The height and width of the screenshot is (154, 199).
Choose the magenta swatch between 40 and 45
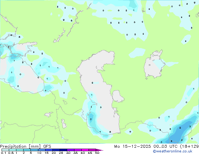[x=85, y=150]
